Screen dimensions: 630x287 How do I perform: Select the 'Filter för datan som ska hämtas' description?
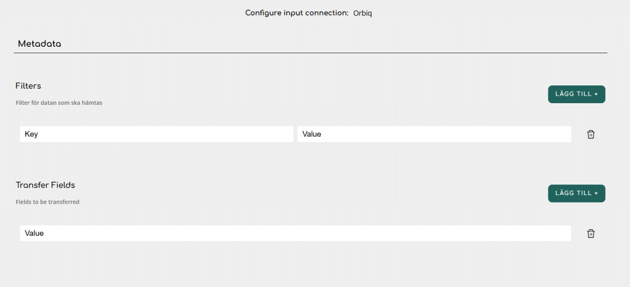59,103
